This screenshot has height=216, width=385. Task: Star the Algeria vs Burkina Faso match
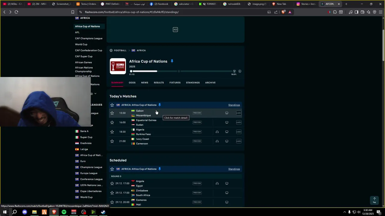pyautogui.click(x=112, y=132)
